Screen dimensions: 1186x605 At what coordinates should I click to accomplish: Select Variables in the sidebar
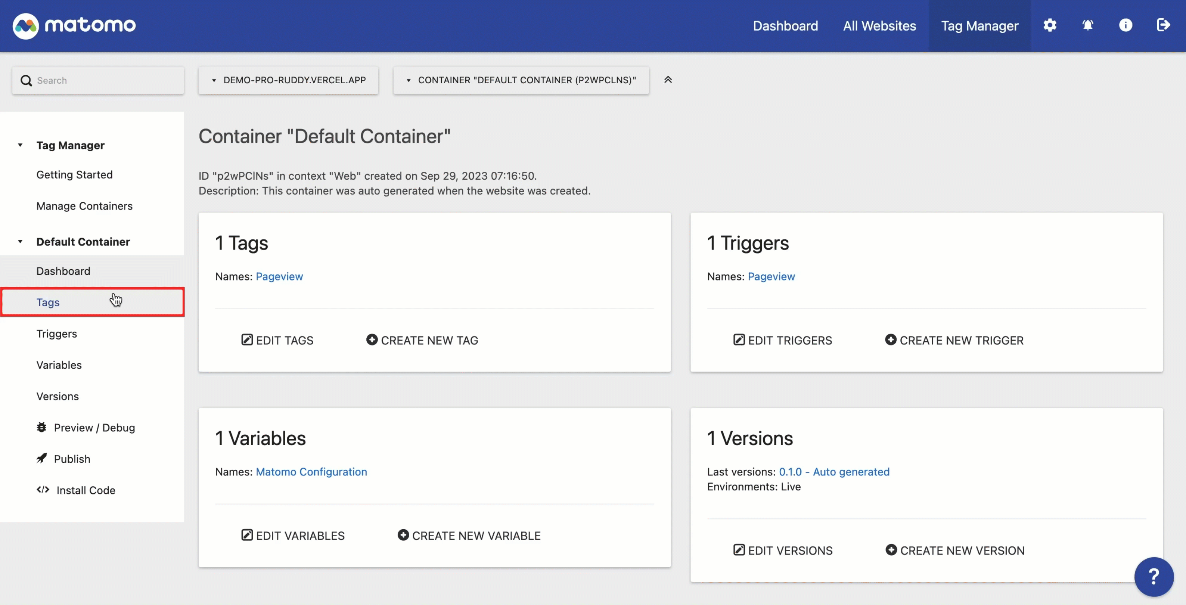click(x=59, y=365)
